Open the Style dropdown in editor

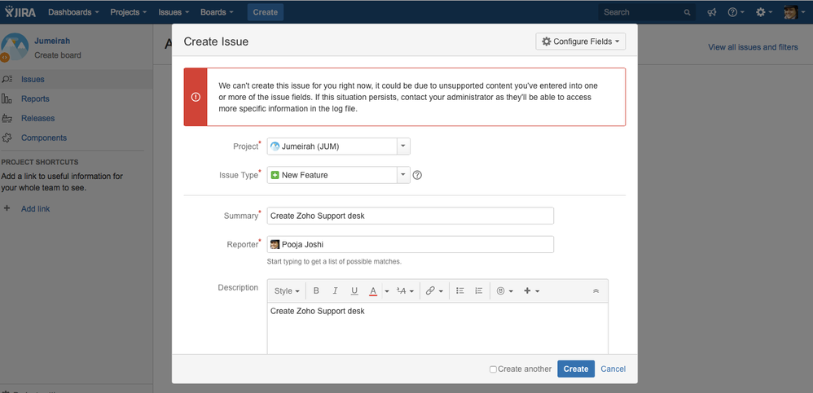tap(288, 291)
